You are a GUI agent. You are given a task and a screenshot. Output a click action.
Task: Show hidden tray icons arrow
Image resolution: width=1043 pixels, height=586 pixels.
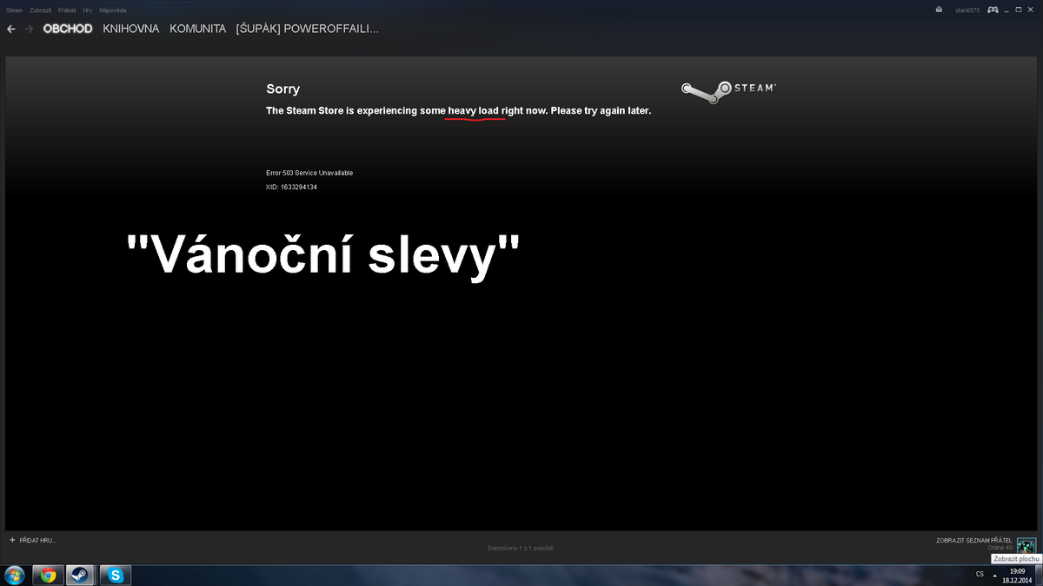(994, 575)
